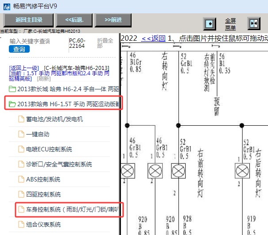Click the [刷新] refresh link
268x235 pixels.
coord(44,79)
